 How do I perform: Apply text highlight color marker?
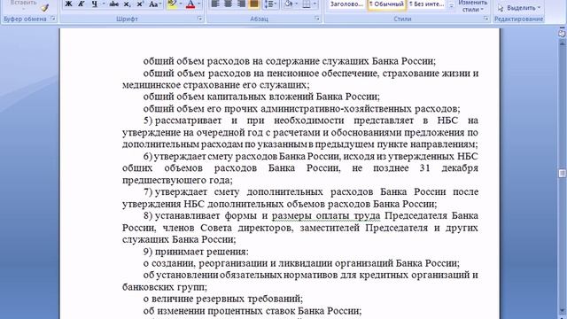[x=172, y=4]
